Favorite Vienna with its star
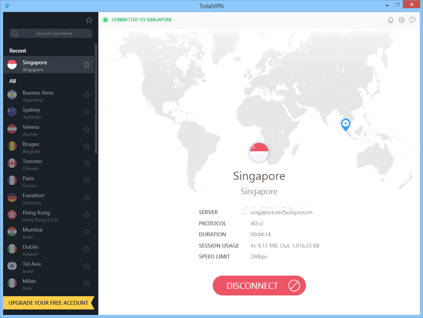 pyautogui.click(x=87, y=129)
